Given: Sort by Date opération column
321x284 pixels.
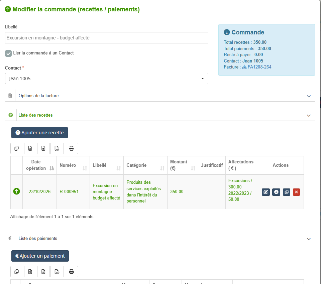Looking at the screenshot, I should (x=39, y=165).
